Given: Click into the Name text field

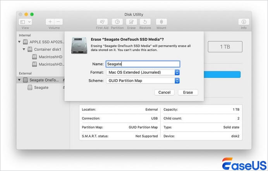Looking at the screenshot, I should [x=143, y=64].
